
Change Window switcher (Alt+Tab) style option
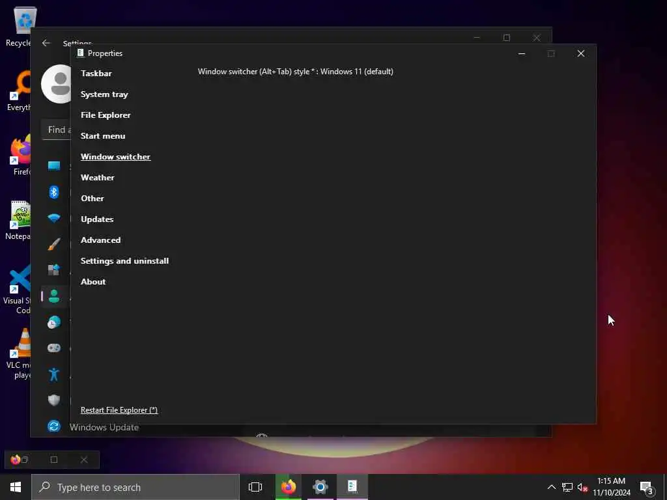pyautogui.click(x=295, y=72)
